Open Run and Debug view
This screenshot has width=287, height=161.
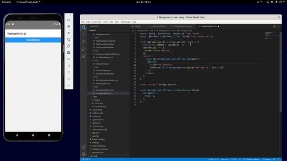coord(84,49)
